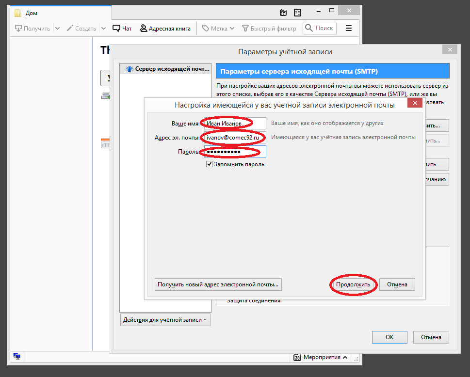470x377 pixels.
Task: Open Адресная книга (Address Book)
Action: click(x=165, y=29)
